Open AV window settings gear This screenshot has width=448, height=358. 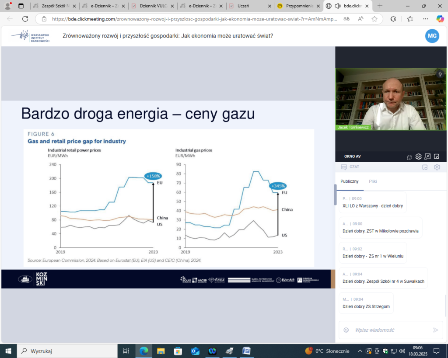[419, 156]
